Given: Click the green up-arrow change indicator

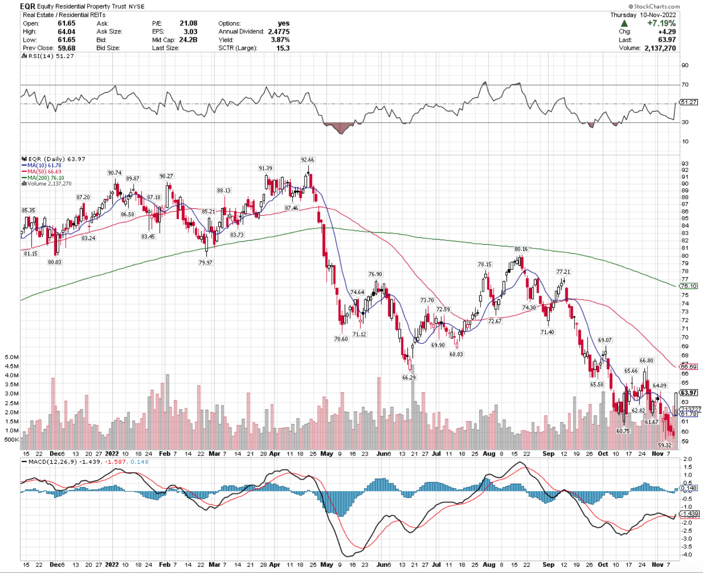Looking at the screenshot, I should point(624,23).
